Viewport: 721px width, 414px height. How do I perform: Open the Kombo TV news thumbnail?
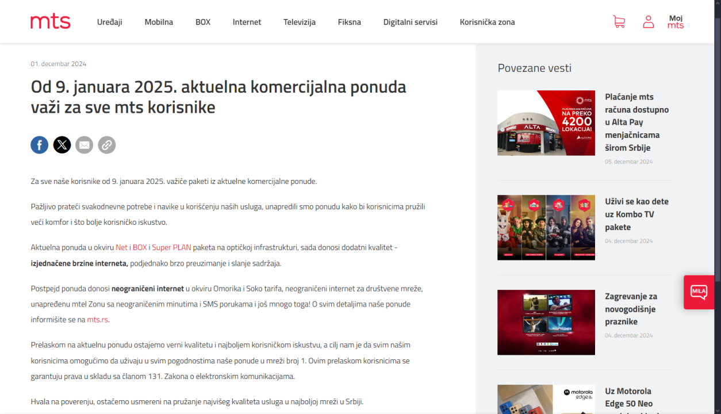click(546, 228)
